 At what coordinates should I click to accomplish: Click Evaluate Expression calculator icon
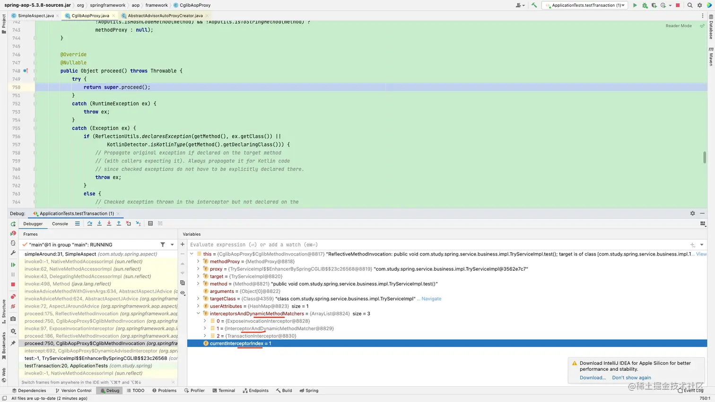(150, 223)
